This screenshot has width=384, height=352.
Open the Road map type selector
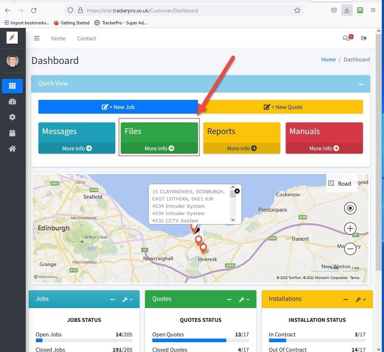click(340, 183)
